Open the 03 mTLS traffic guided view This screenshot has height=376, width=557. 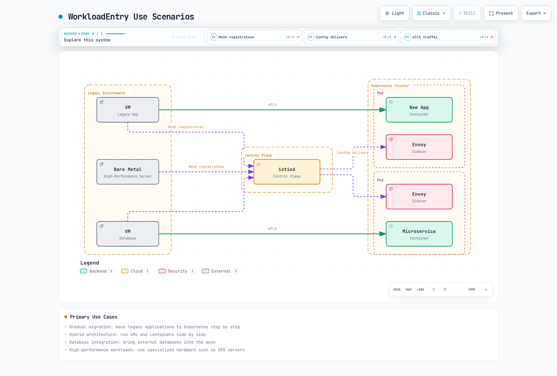tap(448, 37)
